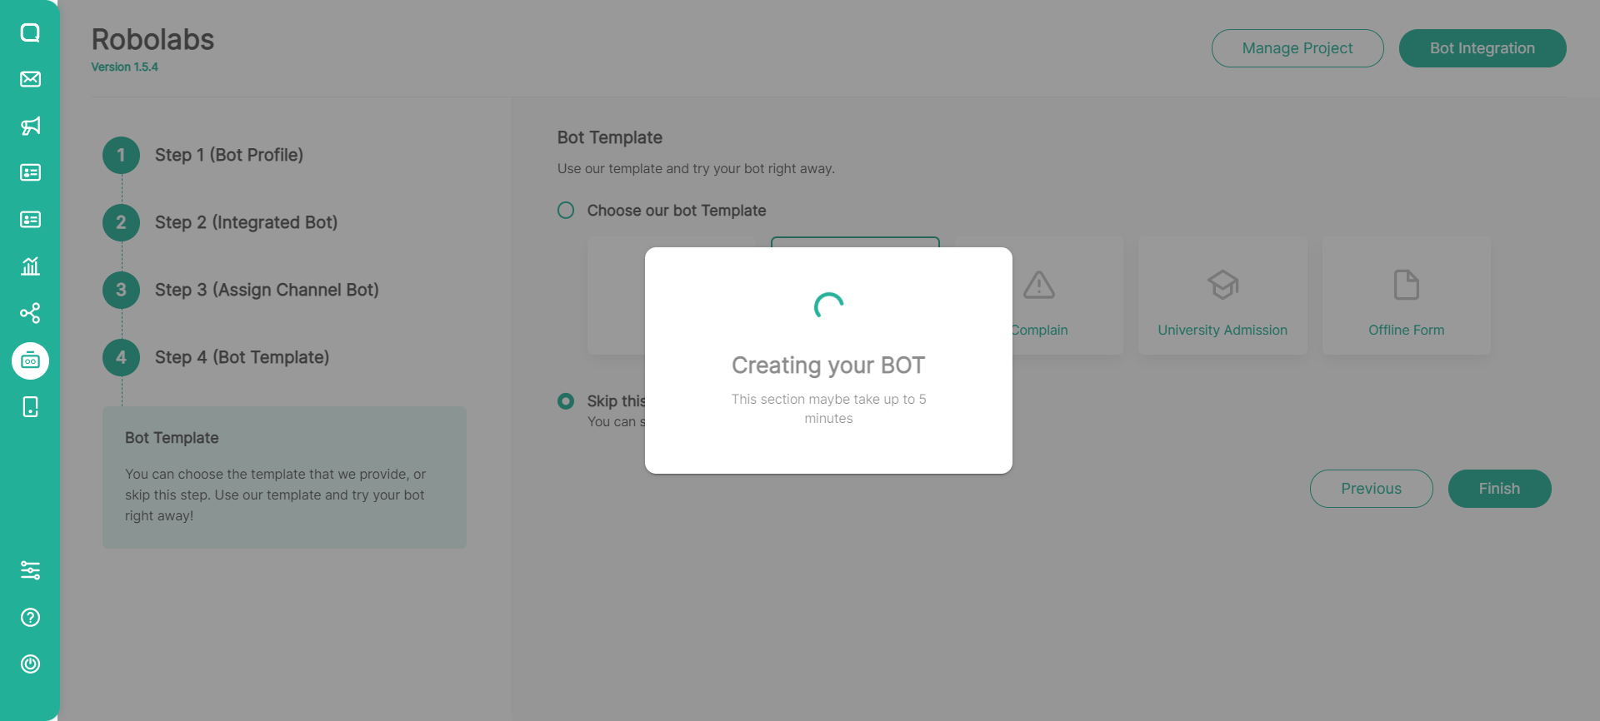Select the 'Skip this' radio option
The width and height of the screenshot is (1600, 721).
(x=566, y=401)
